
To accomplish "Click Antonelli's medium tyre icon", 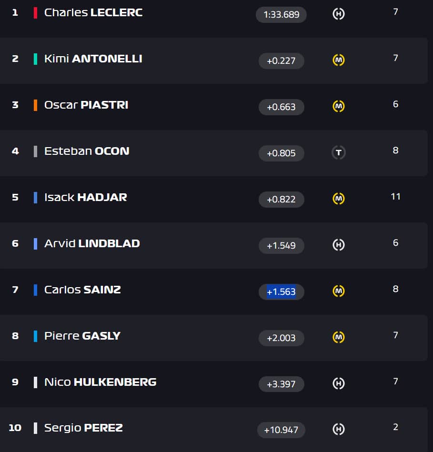I will click(x=338, y=60).
